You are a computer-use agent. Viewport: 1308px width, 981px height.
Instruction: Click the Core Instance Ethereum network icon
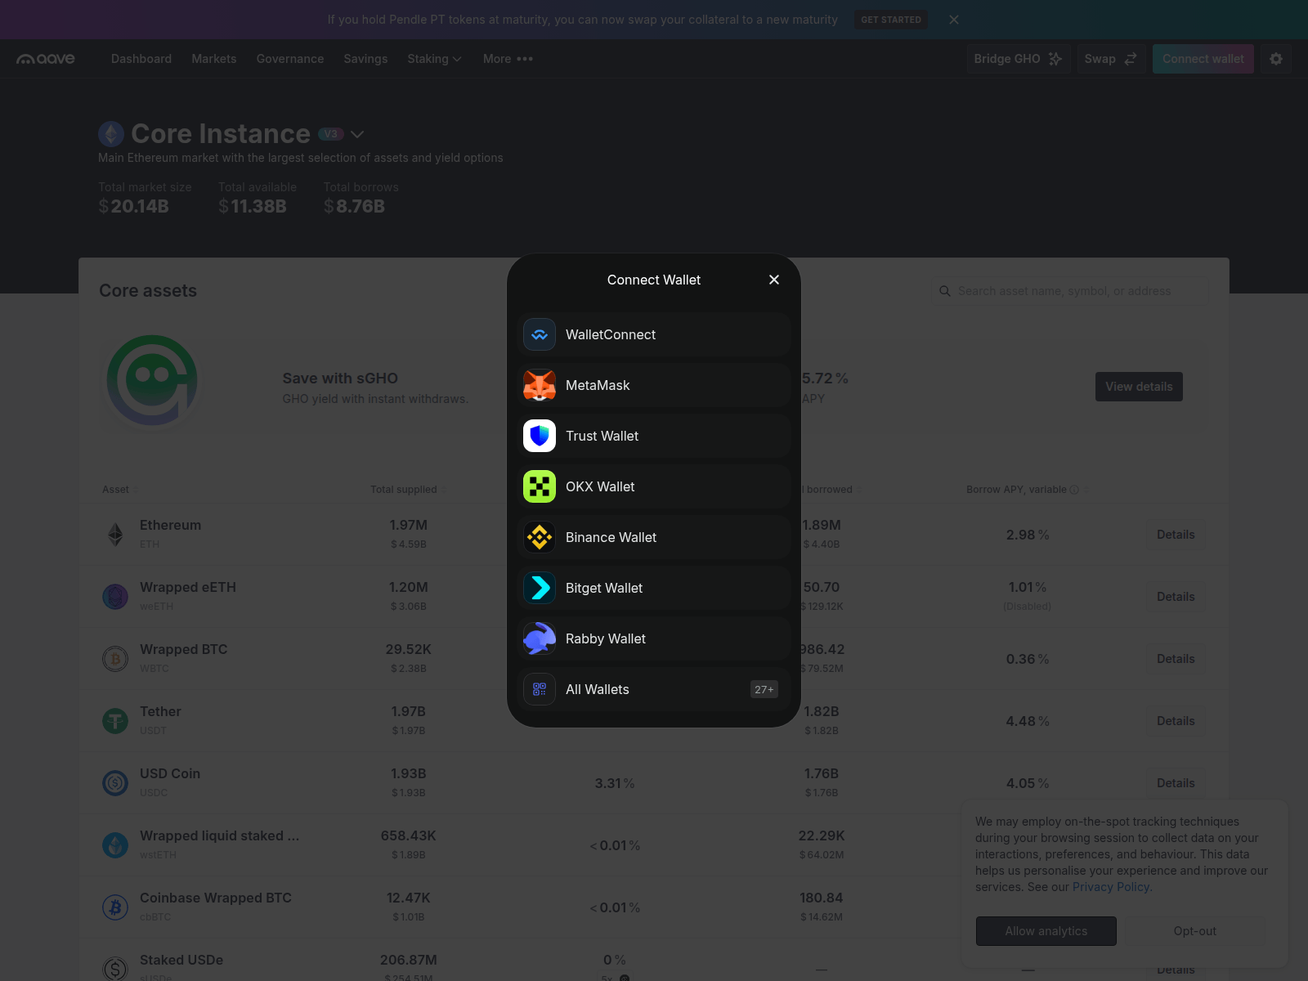point(111,134)
